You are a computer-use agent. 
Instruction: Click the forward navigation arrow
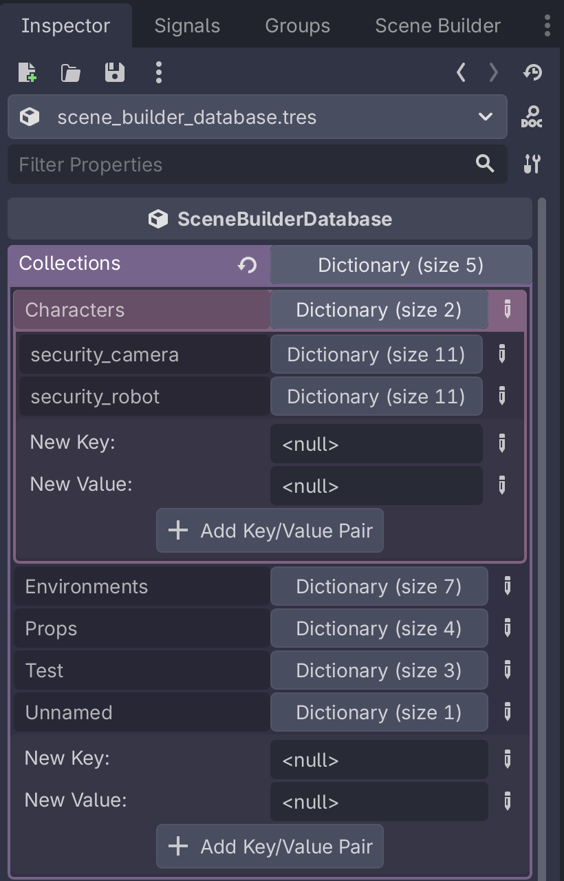[492, 72]
